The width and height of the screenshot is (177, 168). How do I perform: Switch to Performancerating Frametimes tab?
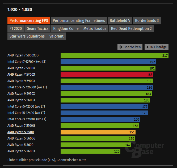coord(79,21)
